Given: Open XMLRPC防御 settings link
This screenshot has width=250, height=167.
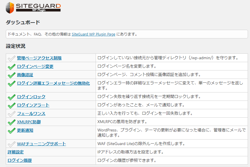Looking at the screenshot, I should 29,122.
